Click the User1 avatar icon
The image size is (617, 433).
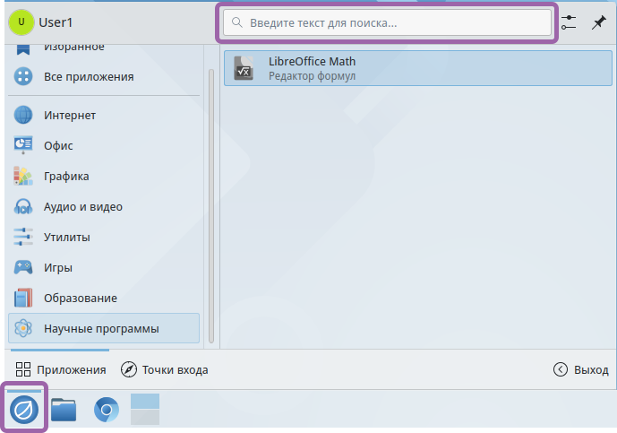click(x=21, y=22)
